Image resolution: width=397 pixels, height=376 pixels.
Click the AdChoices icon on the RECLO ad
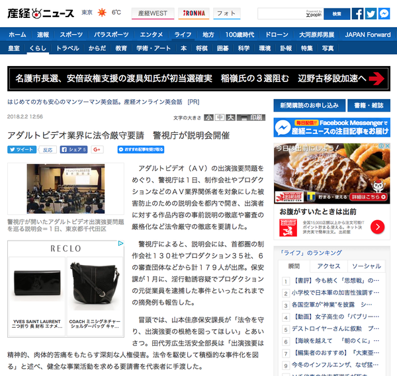[121, 243]
